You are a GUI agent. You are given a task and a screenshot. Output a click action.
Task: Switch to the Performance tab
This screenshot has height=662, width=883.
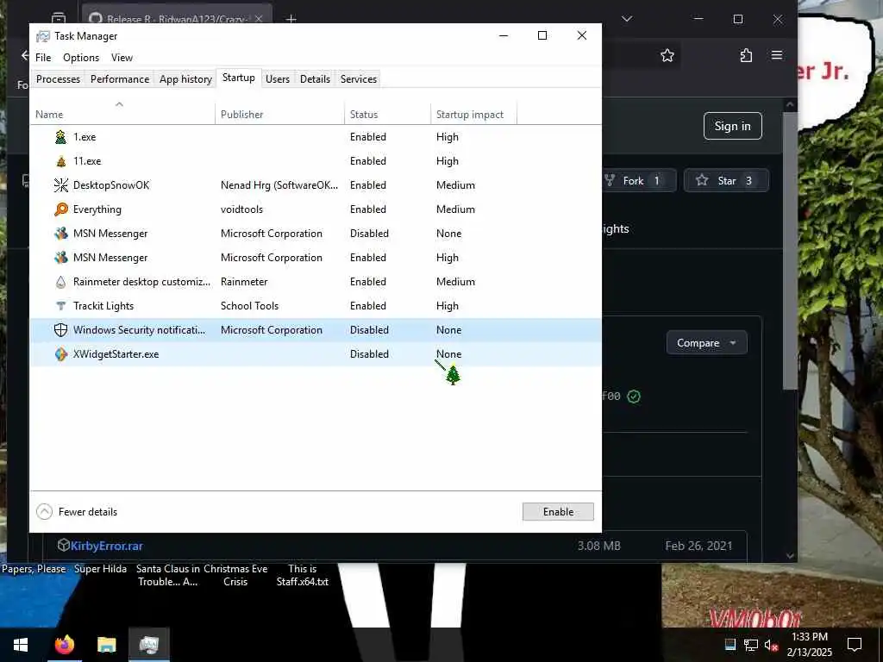(x=120, y=78)
